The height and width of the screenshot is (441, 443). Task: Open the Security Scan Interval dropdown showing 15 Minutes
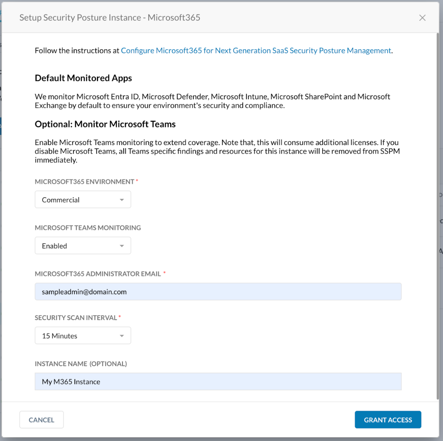click(83, 335)
